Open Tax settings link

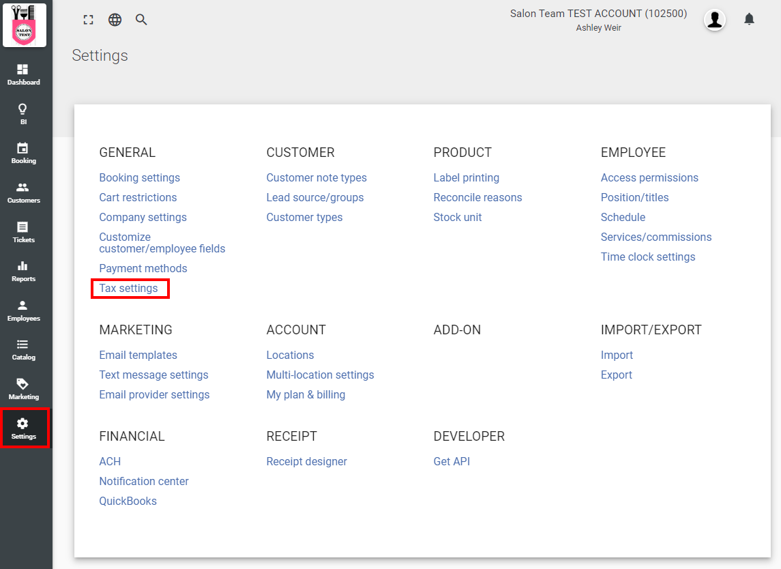coord(128,289)
